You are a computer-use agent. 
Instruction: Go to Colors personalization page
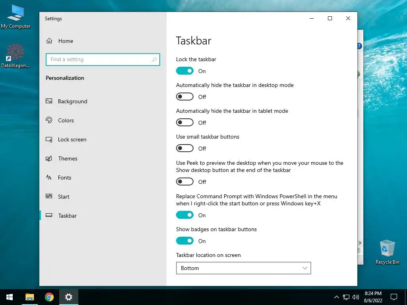pos(66,120)
